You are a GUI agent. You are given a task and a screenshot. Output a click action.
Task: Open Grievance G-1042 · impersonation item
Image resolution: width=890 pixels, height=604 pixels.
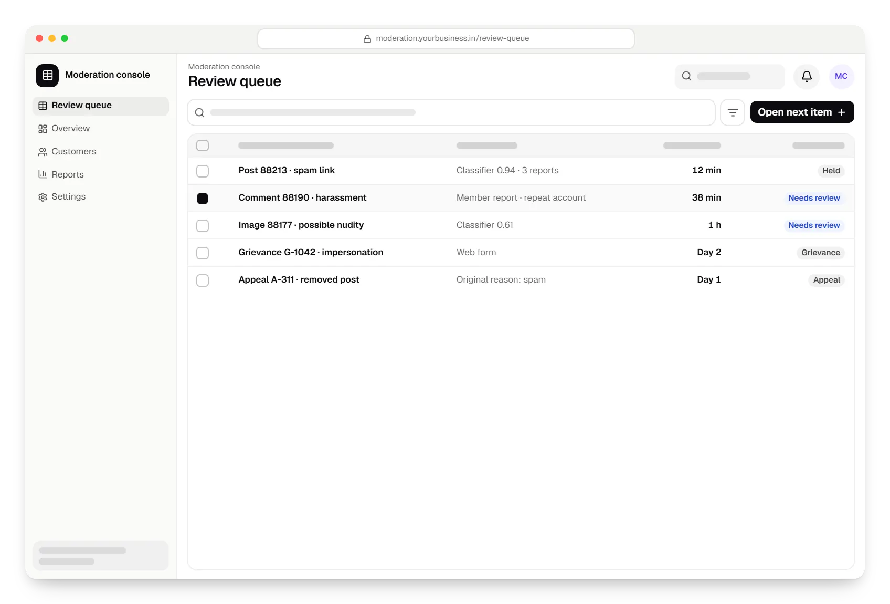click(311, 252)
